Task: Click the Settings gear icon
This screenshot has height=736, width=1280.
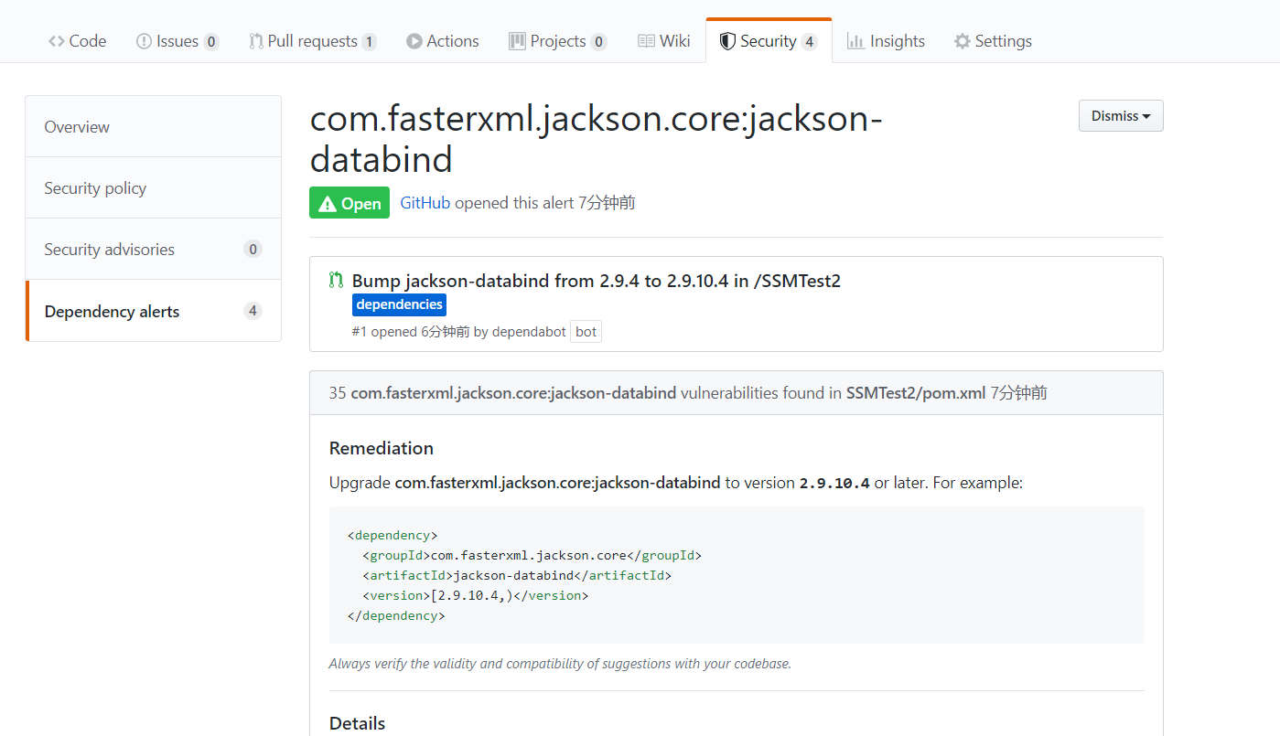Action: click(962, 41)
